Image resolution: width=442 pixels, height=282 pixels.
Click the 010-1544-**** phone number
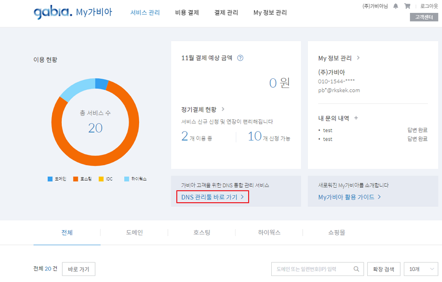pyautogui.click(x=337, y=81)
